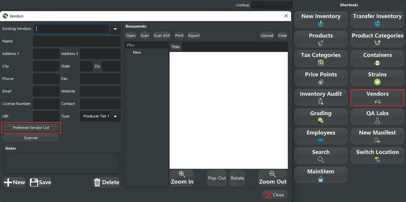Image resolution: width=406 pixels, height=202 pixels.
Task: Click inside the Lookup search field
Action: click(272, 5)
